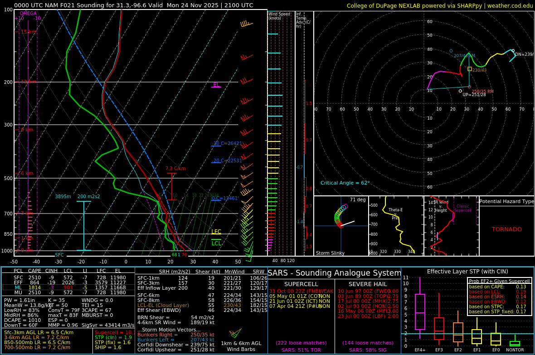Select the highlighted ML parcel row
535x355 pixels.
pos(68,287)
